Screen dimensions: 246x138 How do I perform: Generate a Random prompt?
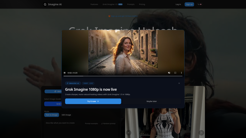coord(108,123)
